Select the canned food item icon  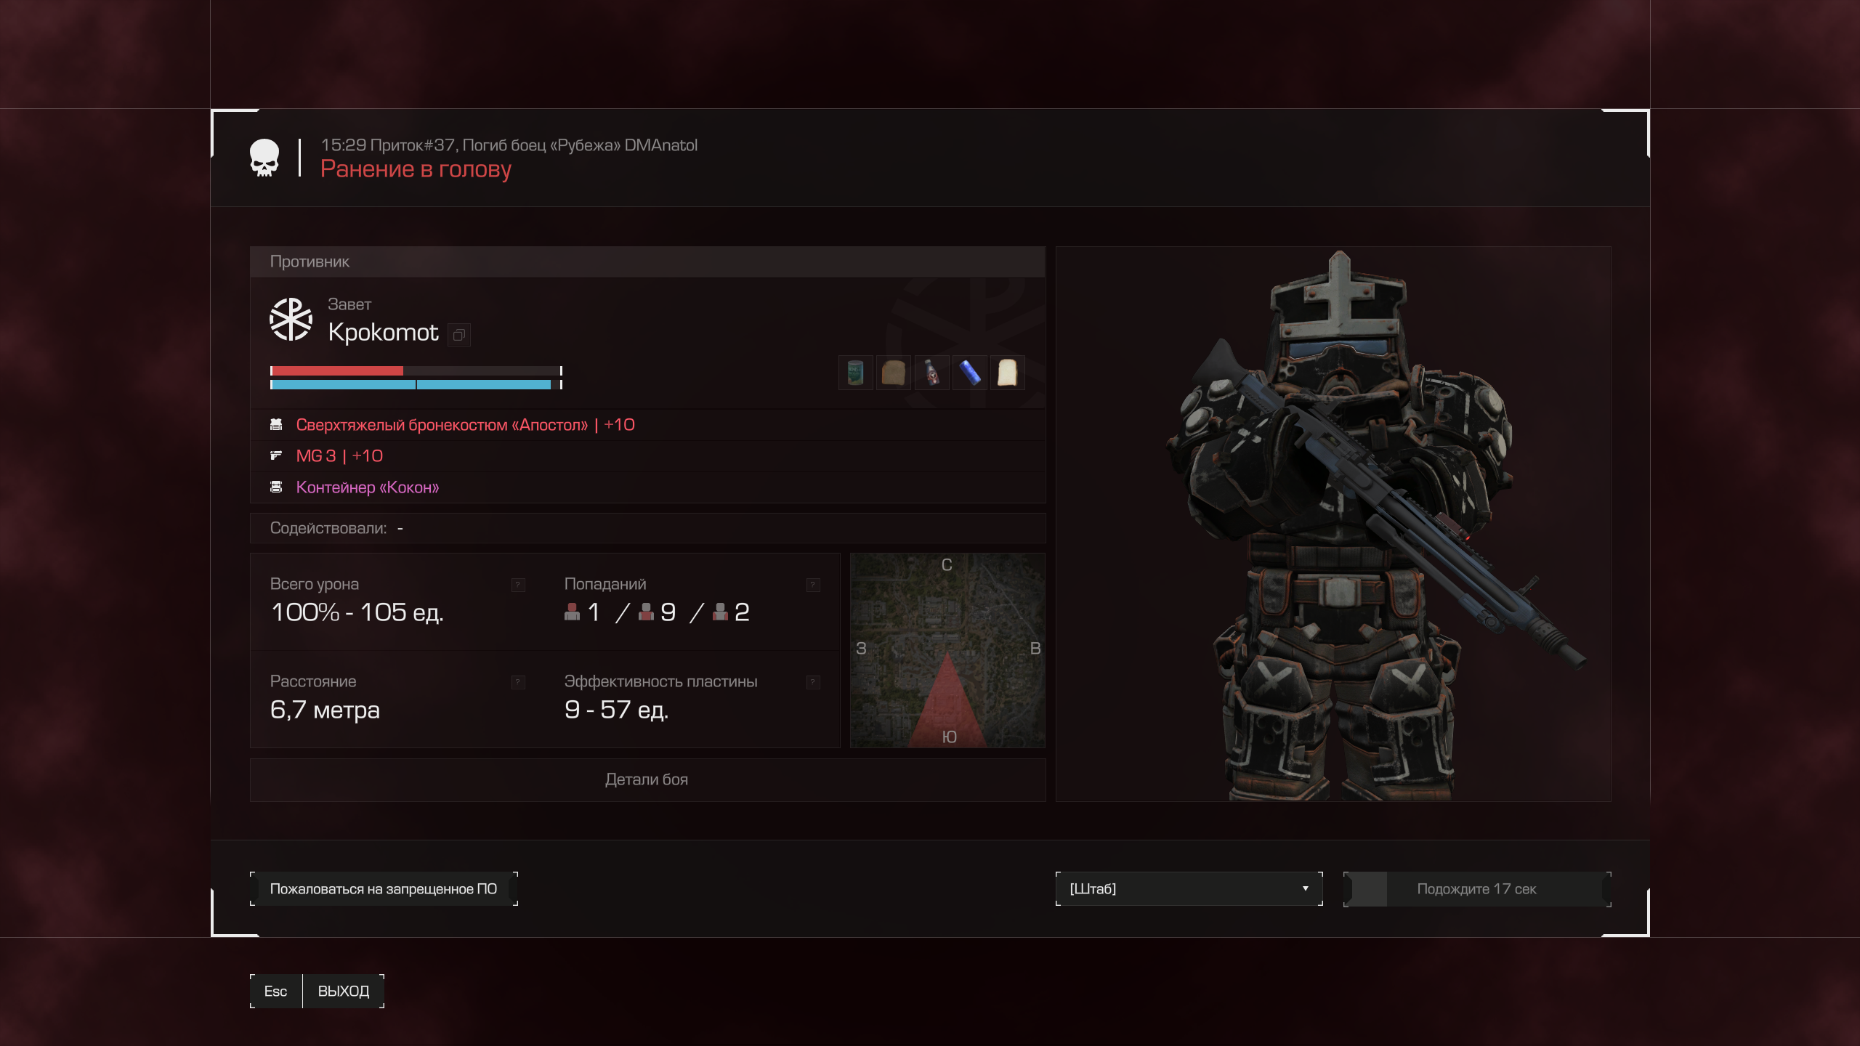point(855,373)
